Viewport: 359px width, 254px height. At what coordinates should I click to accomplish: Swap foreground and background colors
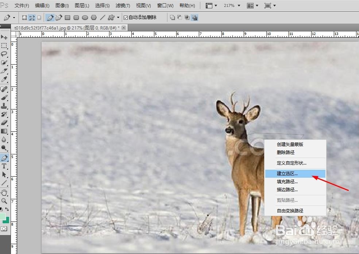[x=7, y=209]
